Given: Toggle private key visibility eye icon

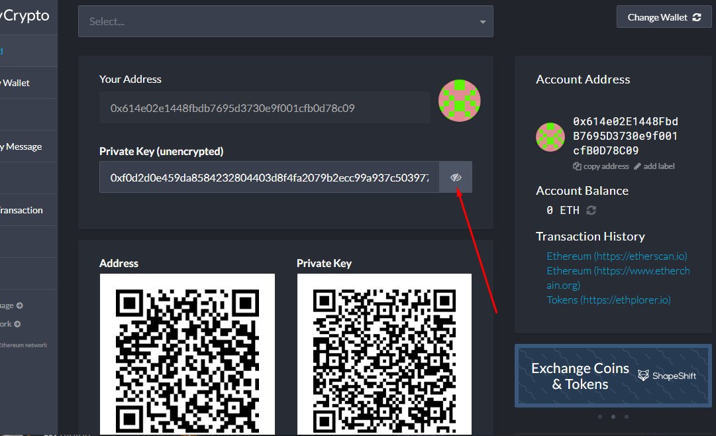Looking at the screenshot, I should click(456, 178).
